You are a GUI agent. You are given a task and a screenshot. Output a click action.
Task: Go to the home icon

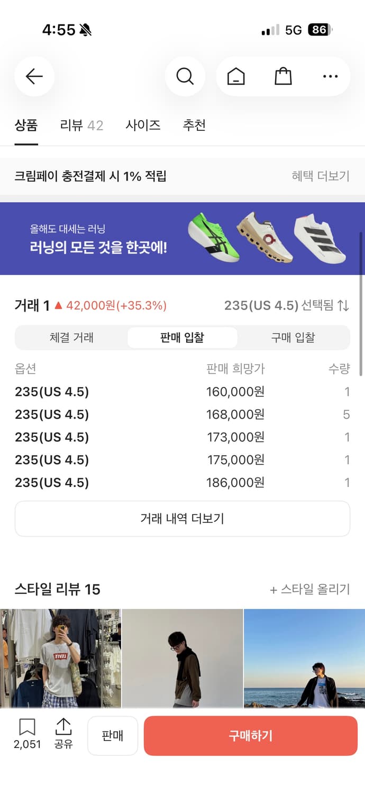coord(236,76)
